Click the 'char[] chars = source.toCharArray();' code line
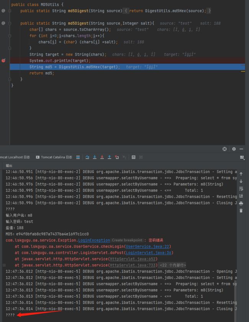Viewport: 249px width, 322px height. (x=70, y=29)
